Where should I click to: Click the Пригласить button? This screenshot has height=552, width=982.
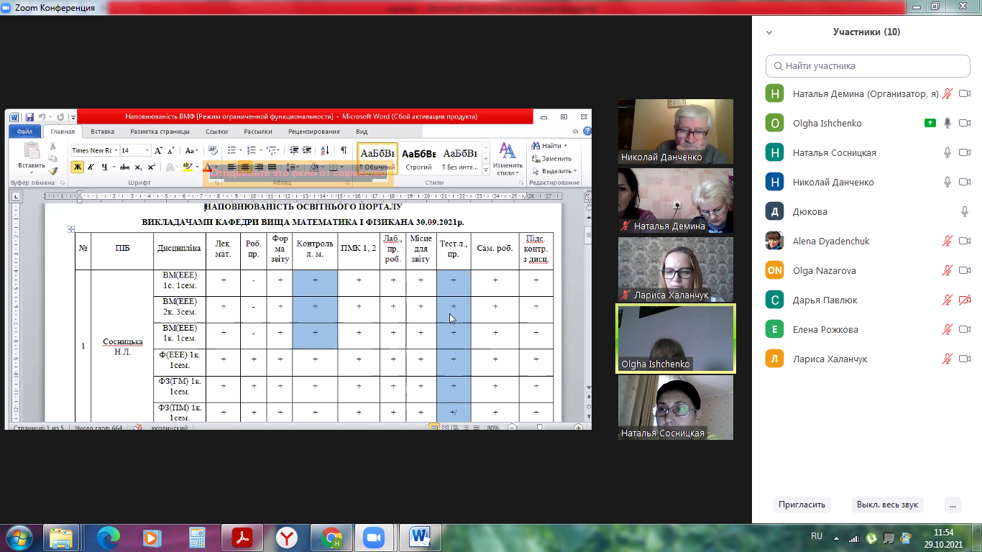802,505
